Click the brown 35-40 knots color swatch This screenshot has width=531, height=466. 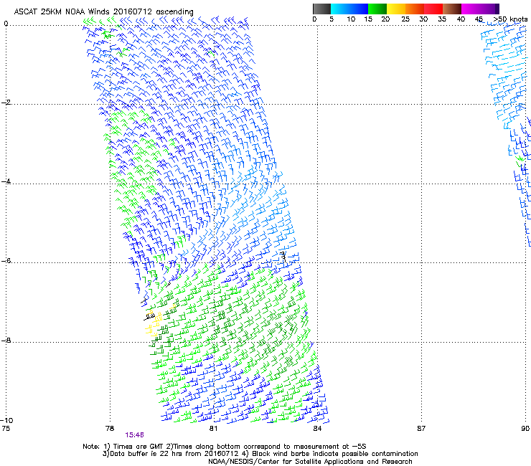(x=452, y=9)
